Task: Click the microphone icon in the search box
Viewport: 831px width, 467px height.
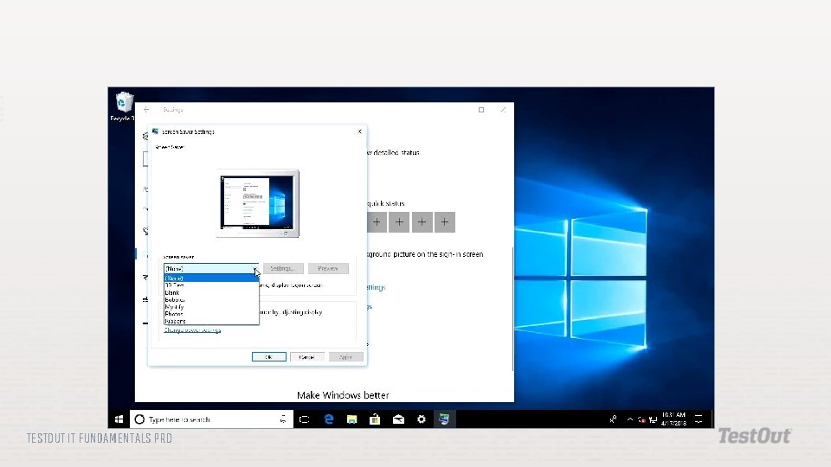Action: click(x=283, y=419)
